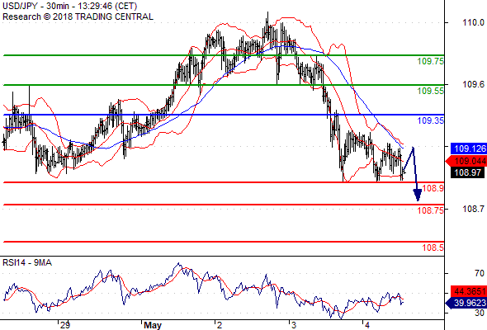Click the blue 39.9623 RSI value tag
This screenshot has height=330, width=487.
(x=466, y=303)
